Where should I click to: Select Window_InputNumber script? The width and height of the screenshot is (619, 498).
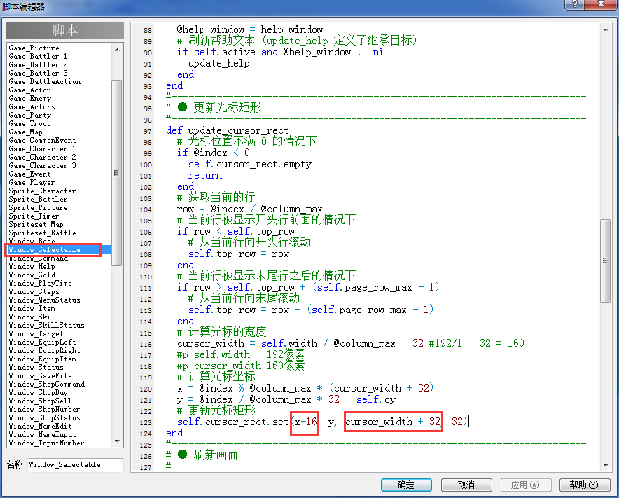coord(47,443)
